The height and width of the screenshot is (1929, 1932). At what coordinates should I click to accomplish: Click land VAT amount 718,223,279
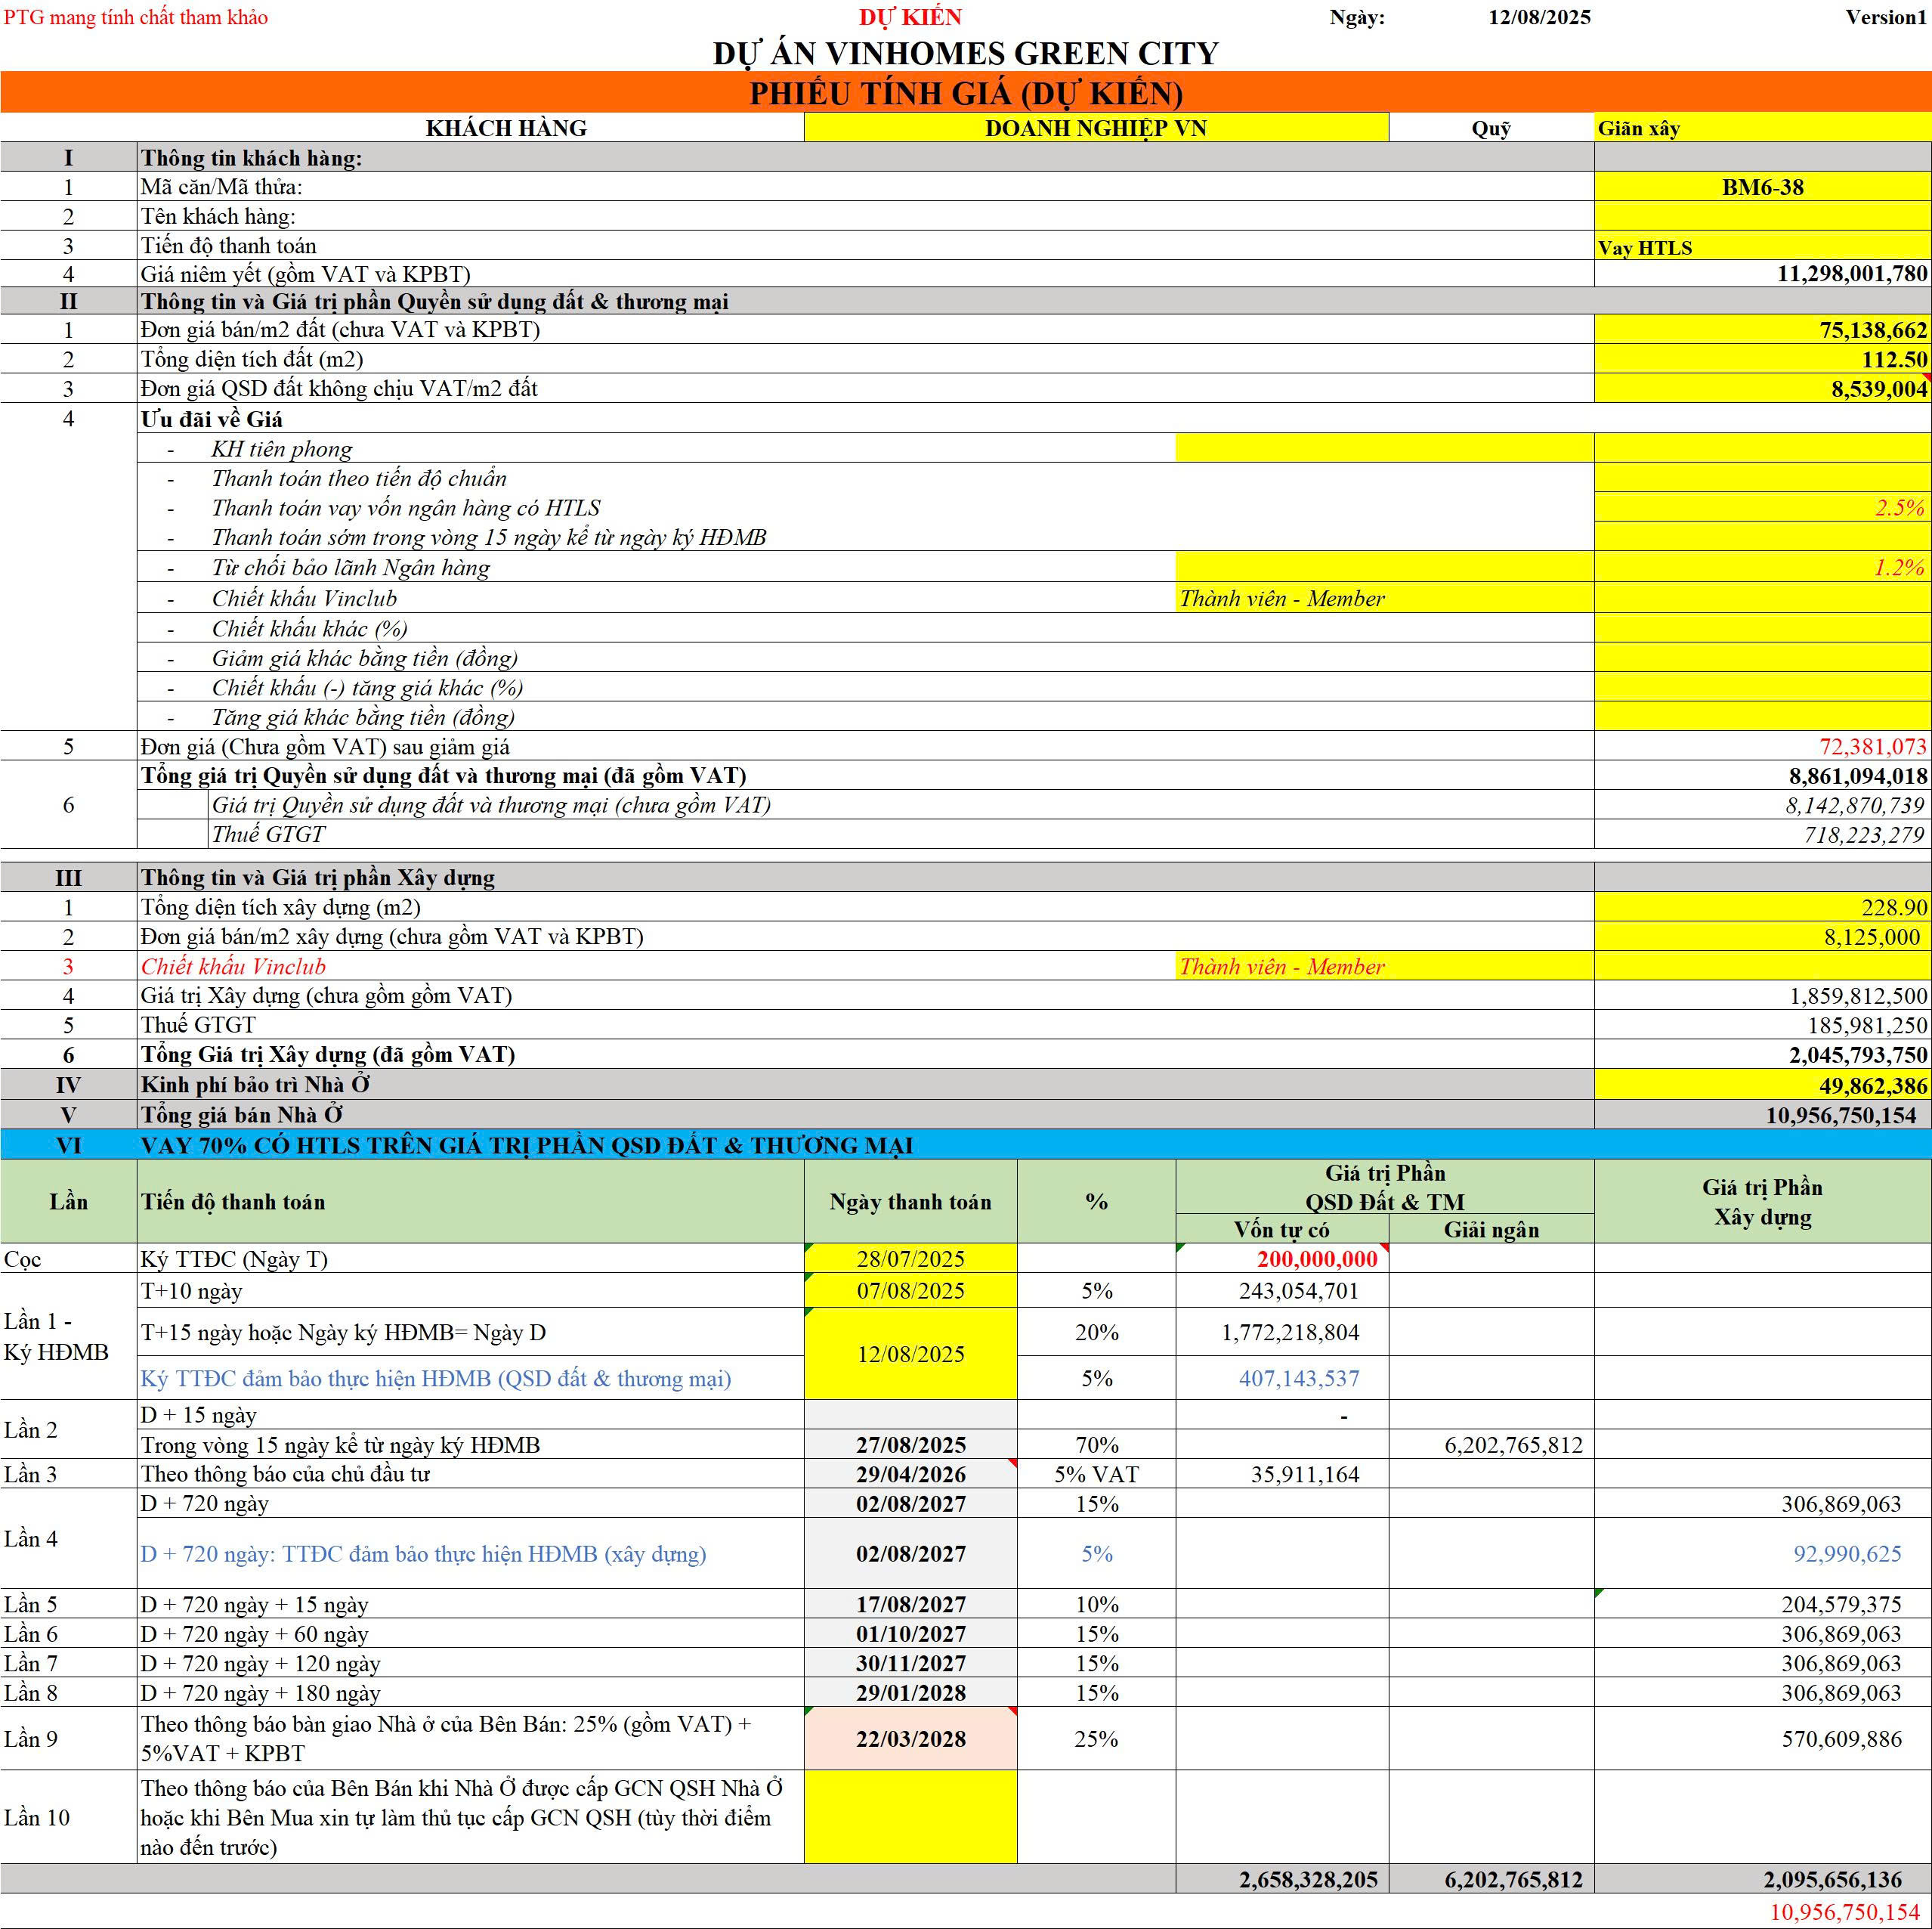(1864, 834)
